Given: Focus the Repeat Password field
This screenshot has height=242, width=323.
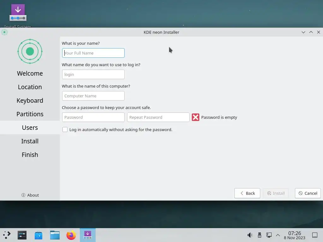Looking at the screenshot, I should pyautogui.click(x=158, y=117).
